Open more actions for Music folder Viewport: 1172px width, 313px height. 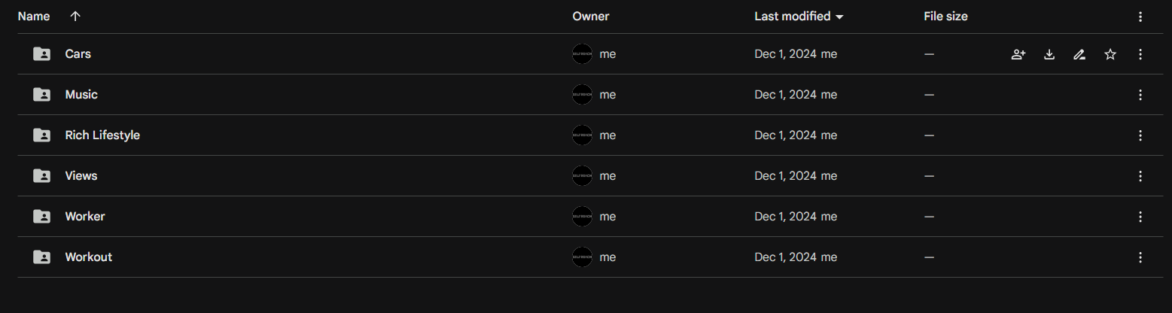coord(1140,95)
